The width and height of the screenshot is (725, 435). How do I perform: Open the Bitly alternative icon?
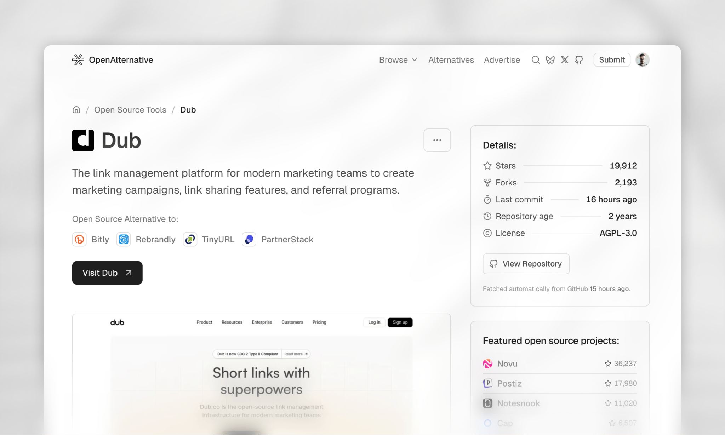point(80,240)
